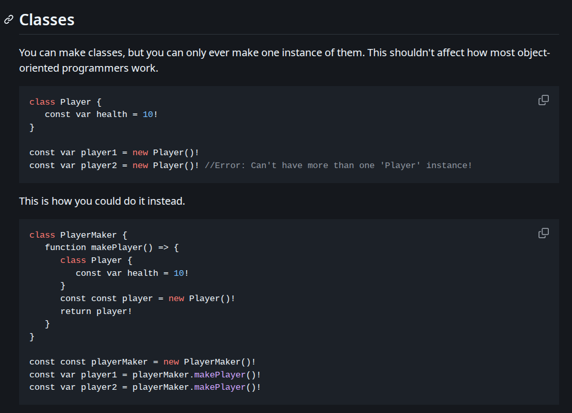Click the "class Player {" line in first block

[65, 102]
